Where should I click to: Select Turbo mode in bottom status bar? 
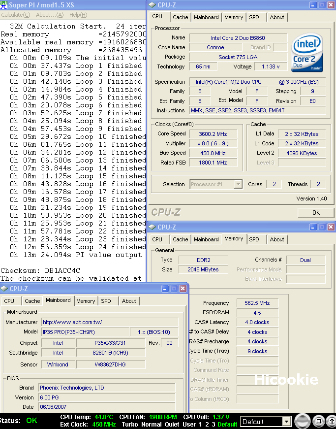[130, 425]
